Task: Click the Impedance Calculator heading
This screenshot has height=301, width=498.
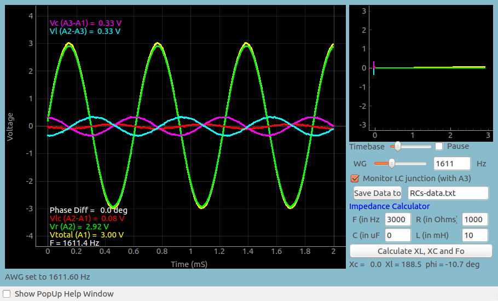Action: pyautogui.click(x=389, y=206)
